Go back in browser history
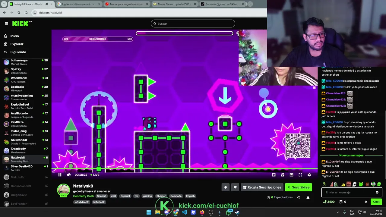The height and width of the screenshot is (217, 386). pyautogui.click(x=4, y=13)
